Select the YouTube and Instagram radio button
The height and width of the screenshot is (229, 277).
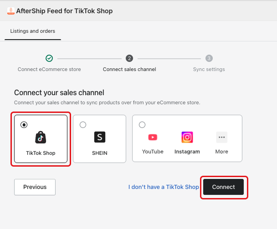(142, 125)
